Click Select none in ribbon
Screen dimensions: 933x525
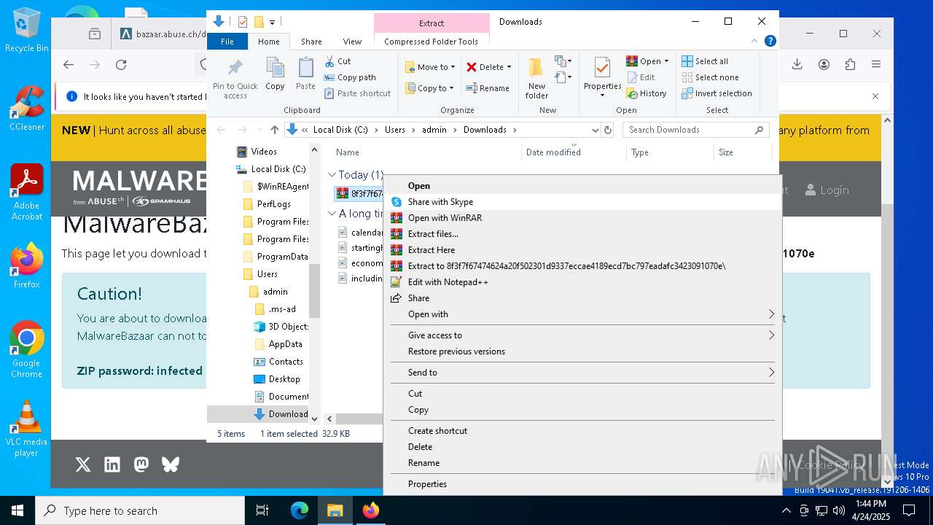point(710,77)
